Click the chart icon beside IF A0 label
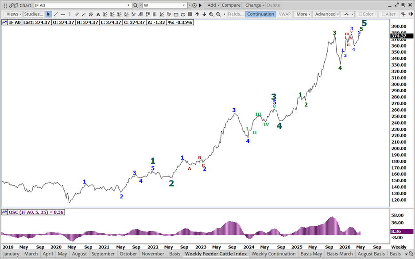Image resolution: width=415 pixels, height=259 pixels. [x=4, y=23]
